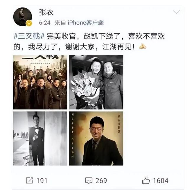The image size is (195, 190).
Task: Click the 6-24 post date
Action: pos(45,23)
